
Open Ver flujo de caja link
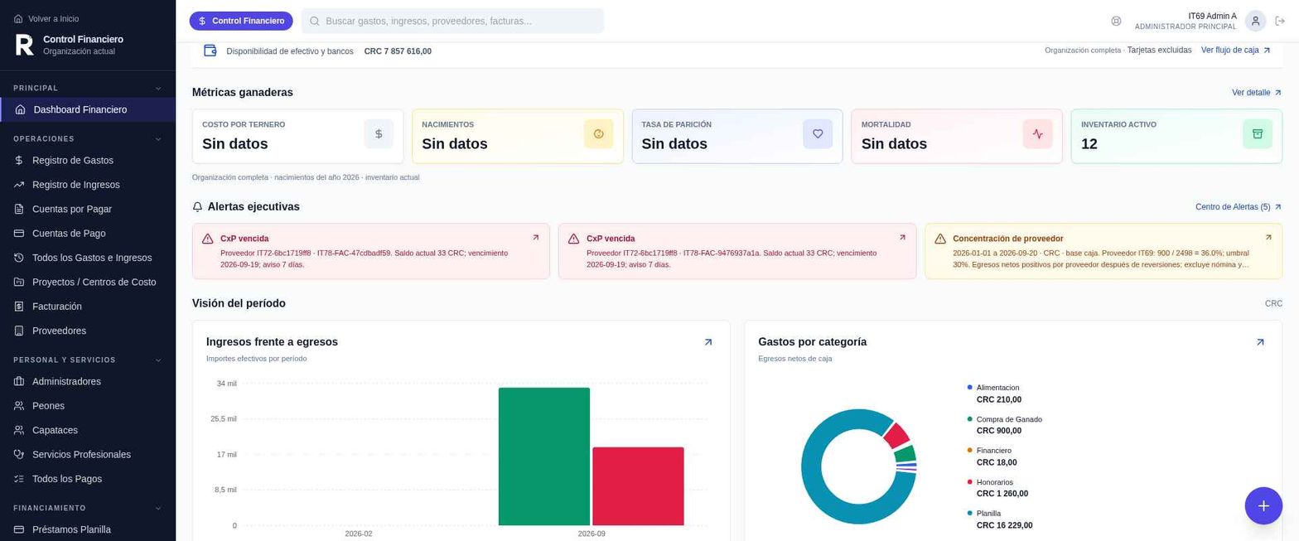coord(1235,51)
